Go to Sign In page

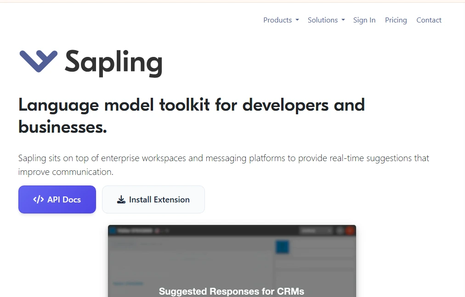pyautogui.click(x=364, y=20)
